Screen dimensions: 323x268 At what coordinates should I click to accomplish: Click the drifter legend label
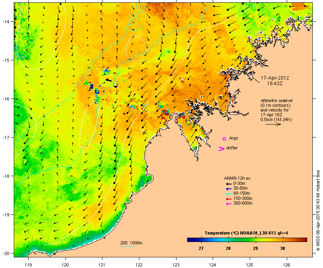232,148
